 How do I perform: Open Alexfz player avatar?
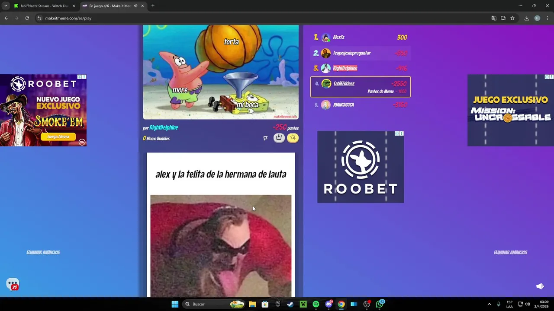pos(326,38)
